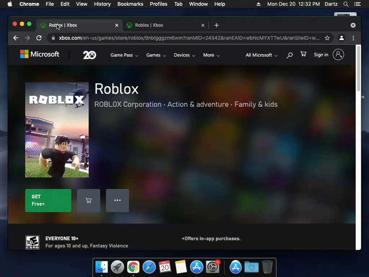Open the Tab menu

178,4
